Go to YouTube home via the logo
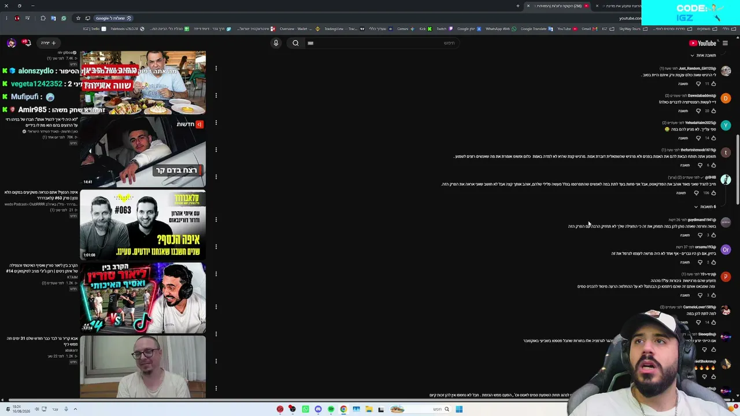 point(702,43)
